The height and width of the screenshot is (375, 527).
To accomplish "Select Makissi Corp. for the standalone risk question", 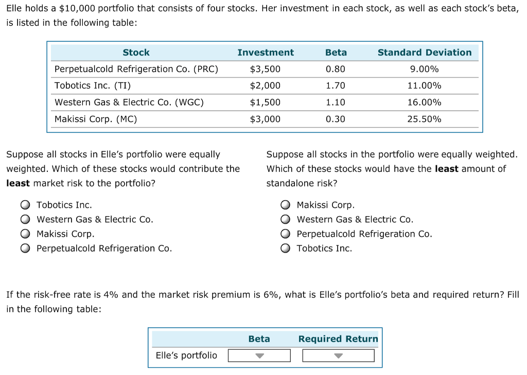I will coord(285,204).
